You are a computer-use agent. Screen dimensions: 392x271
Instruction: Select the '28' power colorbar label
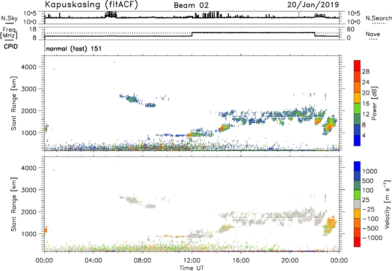click(x=366, y=71)
